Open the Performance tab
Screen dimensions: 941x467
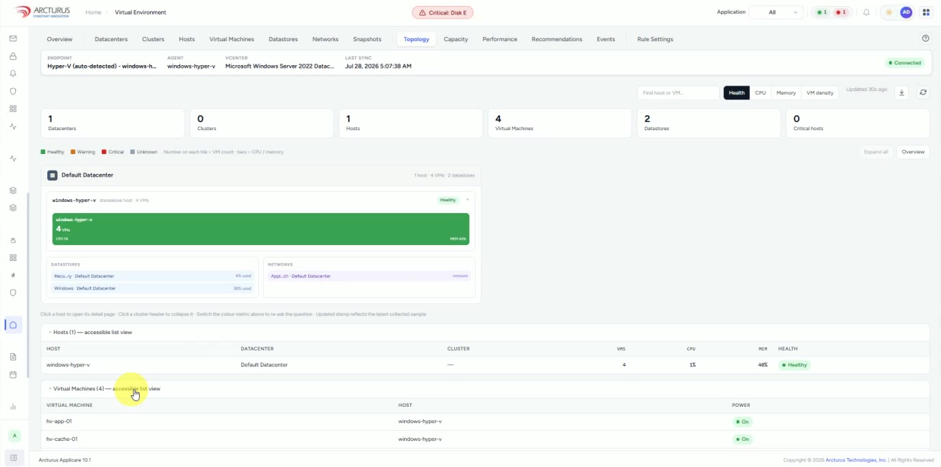pyautogui.click(x=500, y=39)
